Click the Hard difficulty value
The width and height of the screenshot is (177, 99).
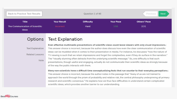[x=88, y=26]
